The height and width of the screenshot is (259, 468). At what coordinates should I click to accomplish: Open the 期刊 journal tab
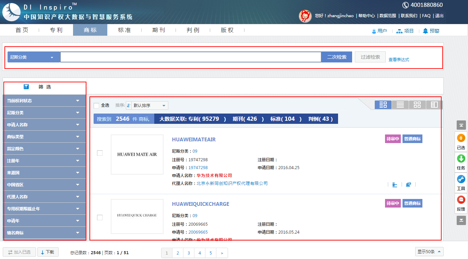(159, 30)
